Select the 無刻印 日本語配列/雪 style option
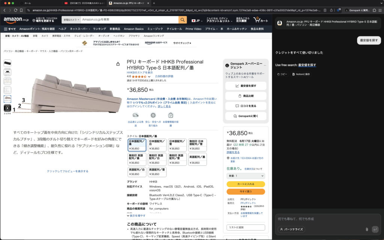The image size is (384, 240). click(197, 145)
